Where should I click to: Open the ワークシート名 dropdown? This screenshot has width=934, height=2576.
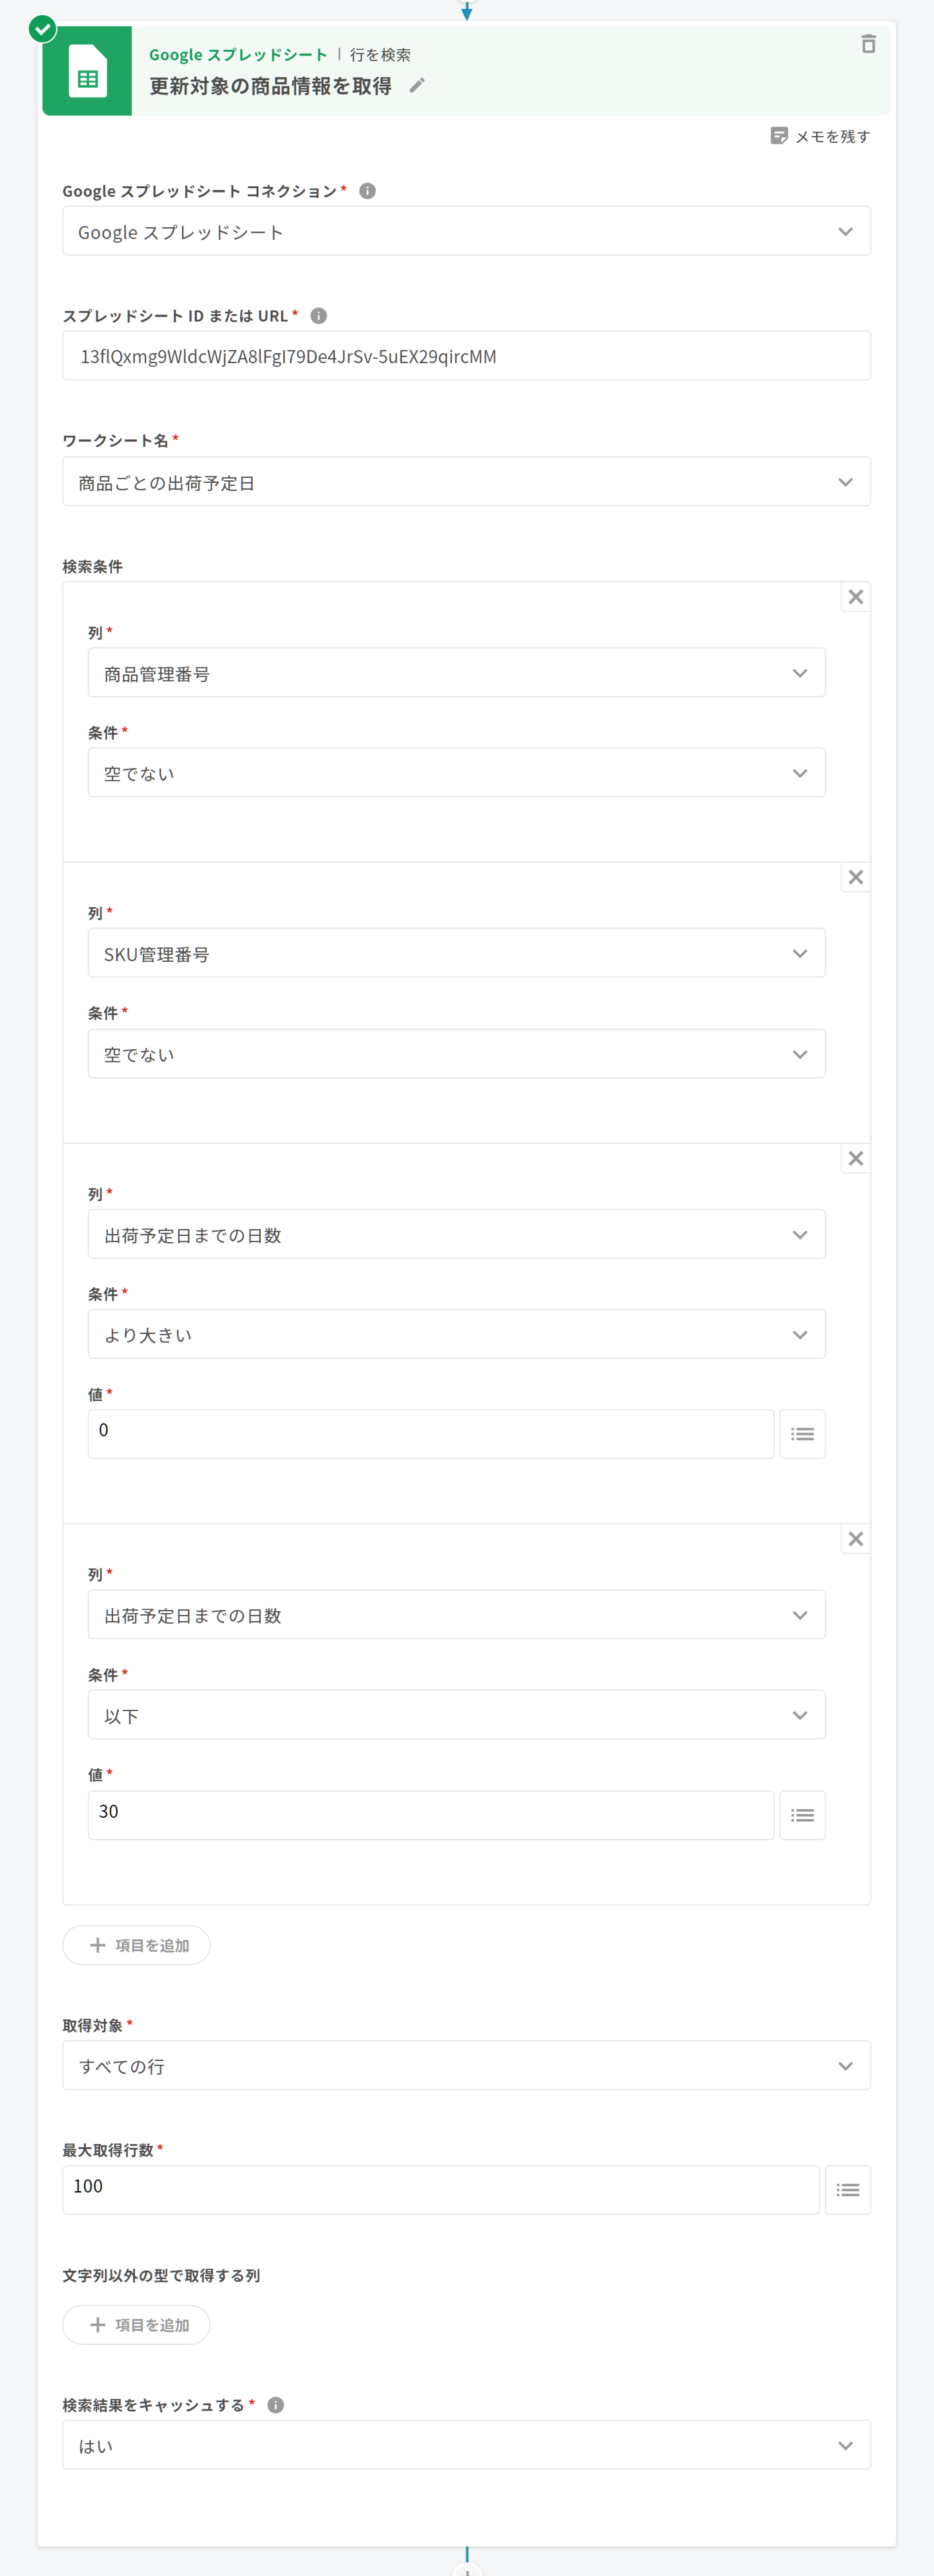point(466,482)
